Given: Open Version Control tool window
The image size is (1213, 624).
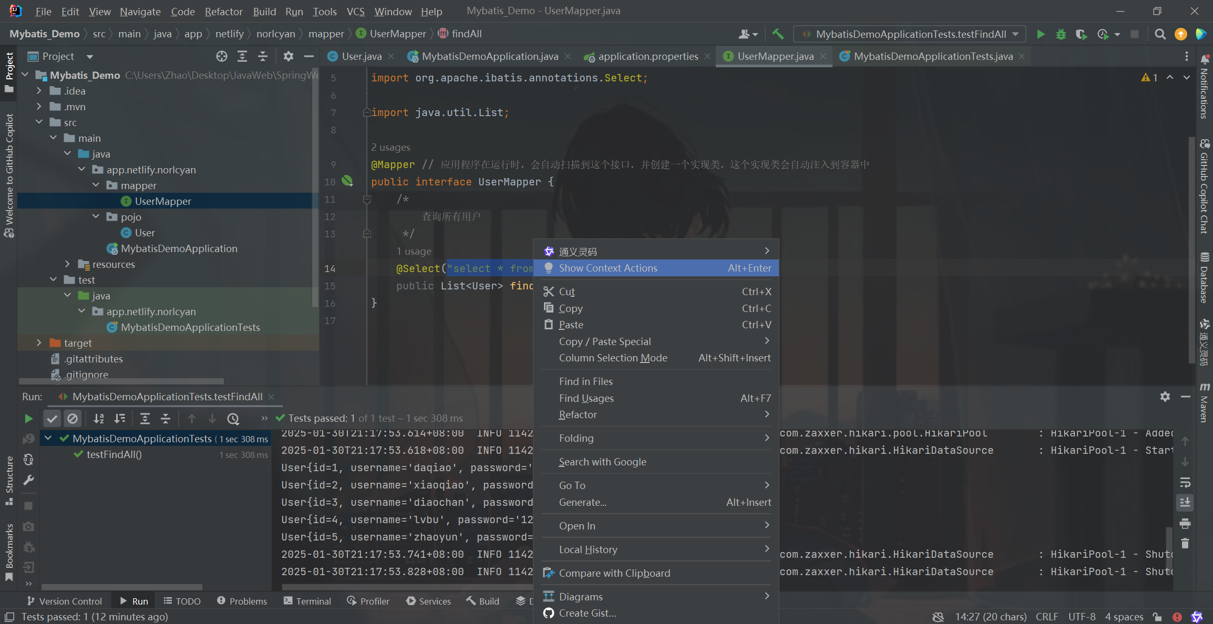Looking at the screenshot, I should pyautogui.click(x=64, y=601).
